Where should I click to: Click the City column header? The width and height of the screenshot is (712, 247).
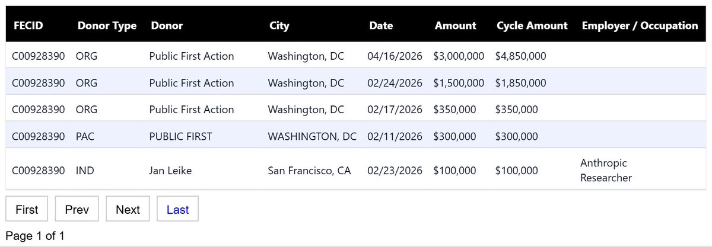(279, 25)
